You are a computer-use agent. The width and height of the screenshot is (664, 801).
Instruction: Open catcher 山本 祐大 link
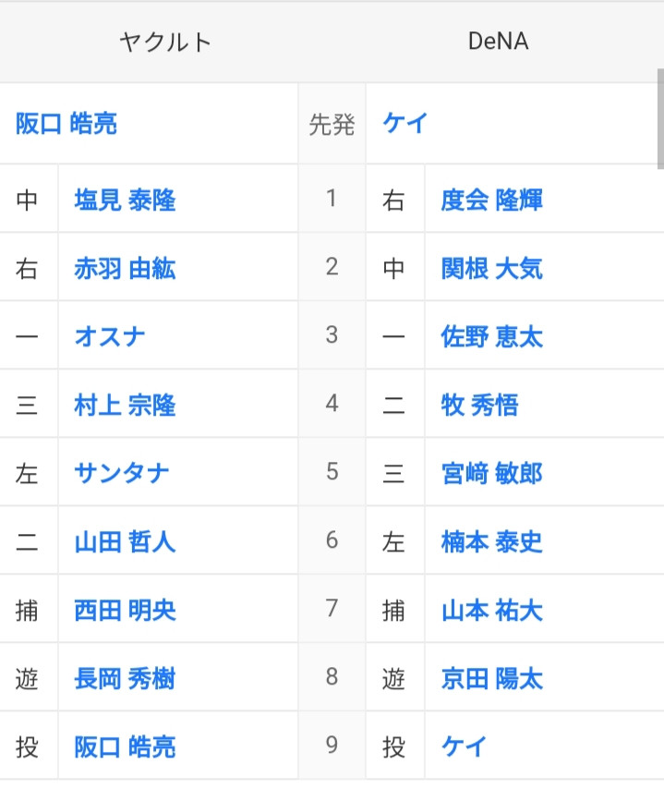tap(492, 611)
